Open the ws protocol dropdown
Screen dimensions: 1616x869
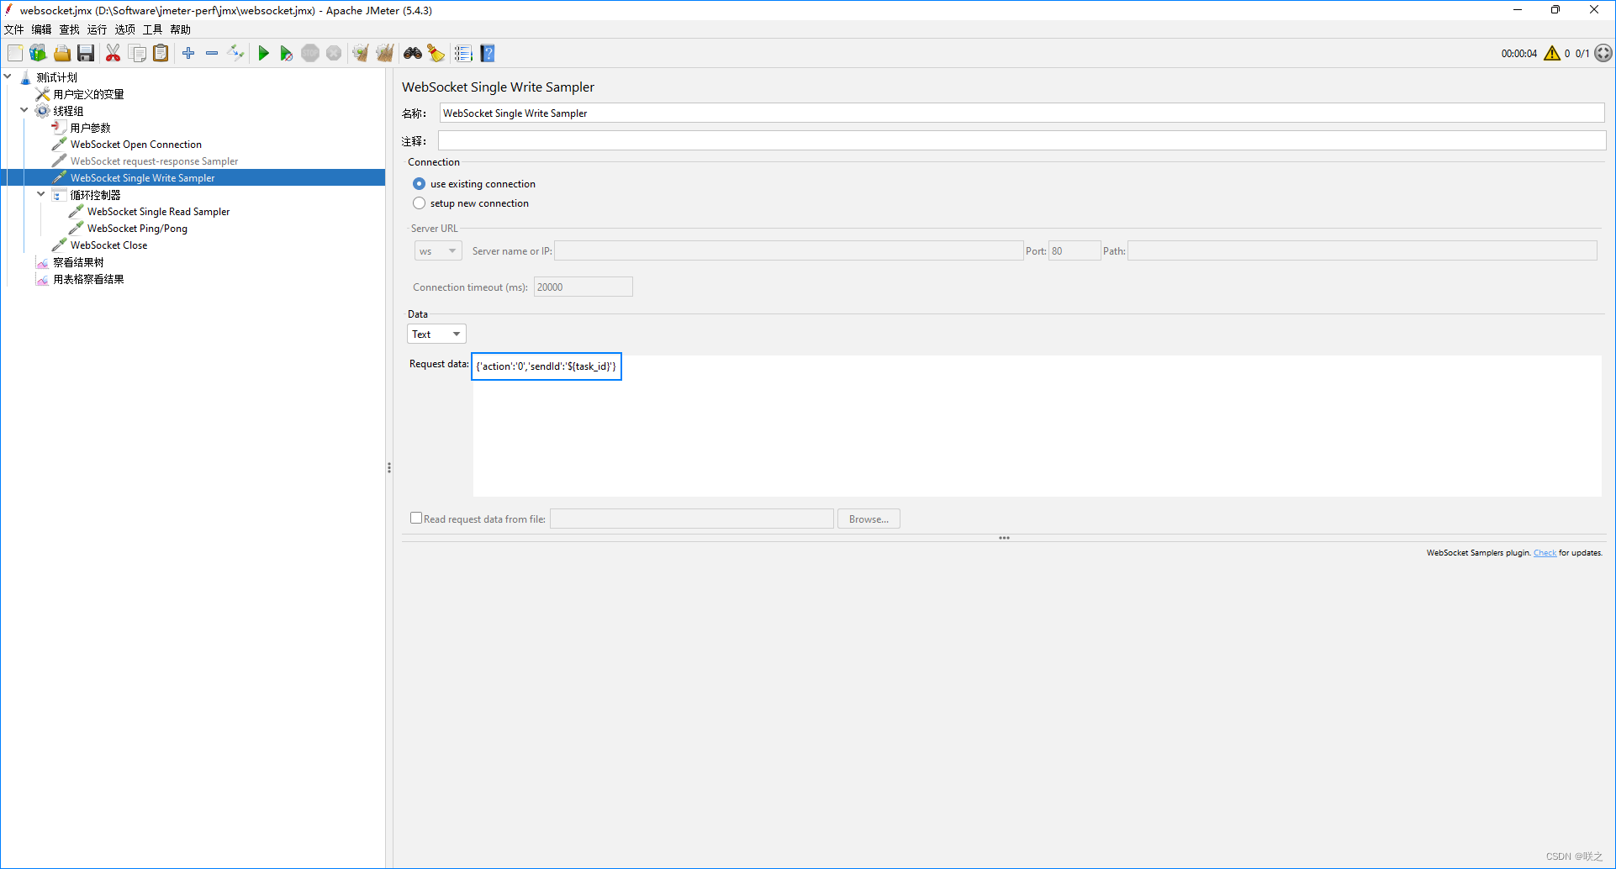(x=437, y=250)
